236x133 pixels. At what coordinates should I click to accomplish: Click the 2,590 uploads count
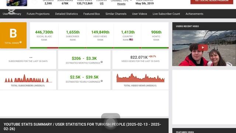click(x=48, y=3)
